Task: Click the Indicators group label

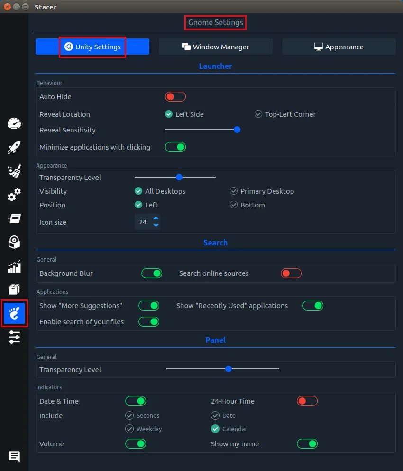Action: (x=49, y=387)
